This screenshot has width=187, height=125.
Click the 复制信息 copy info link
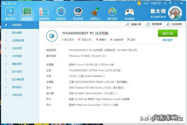click(167, 40)
